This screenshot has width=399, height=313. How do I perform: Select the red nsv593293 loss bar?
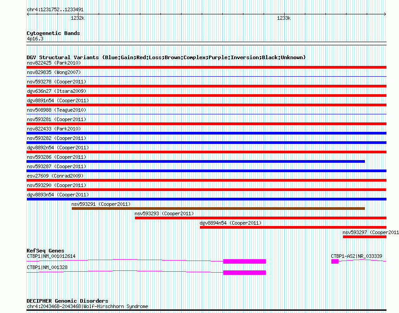click(x=260, y=218)
